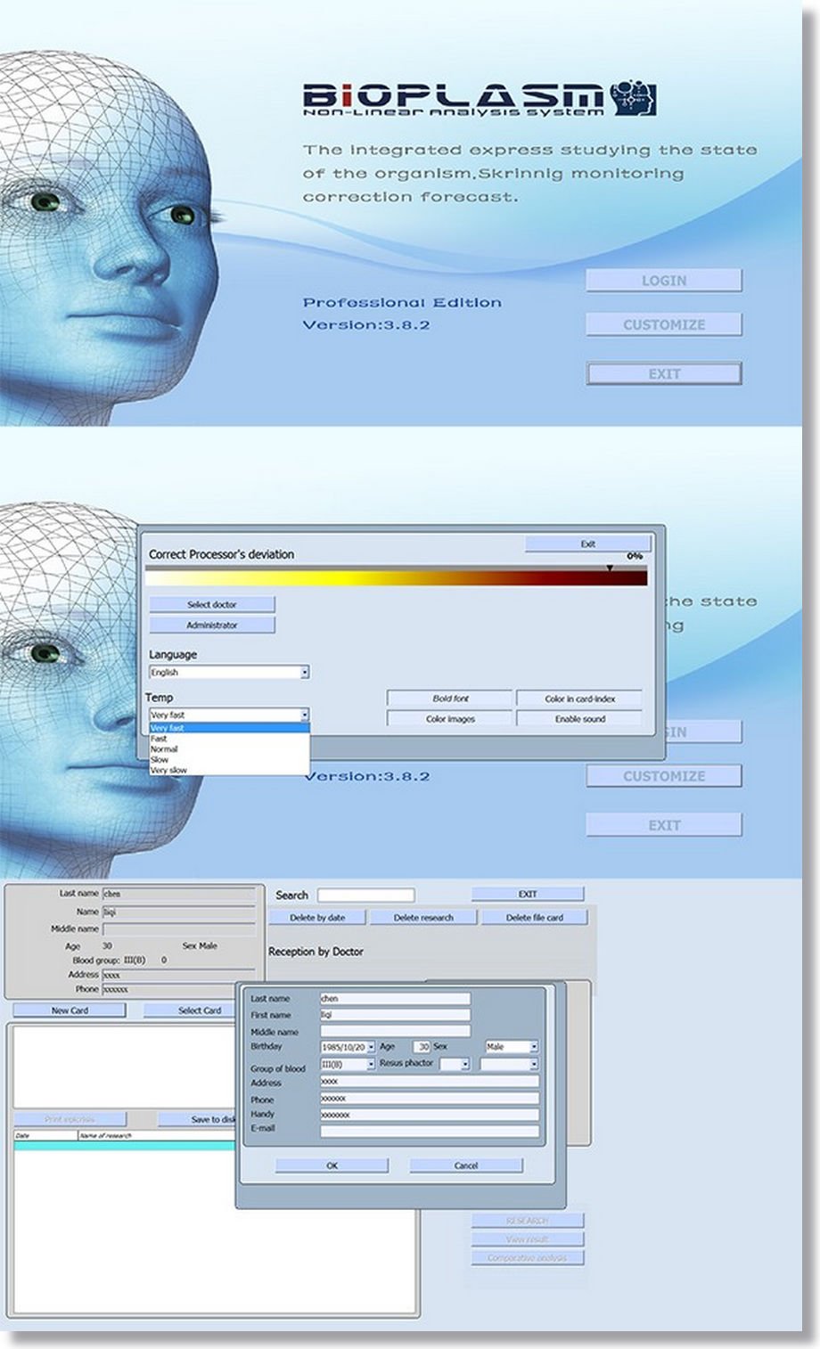This screenshot has width=820, height=1349.
Task: Choose 'Slow' in the Temp list
Action: 229,759
